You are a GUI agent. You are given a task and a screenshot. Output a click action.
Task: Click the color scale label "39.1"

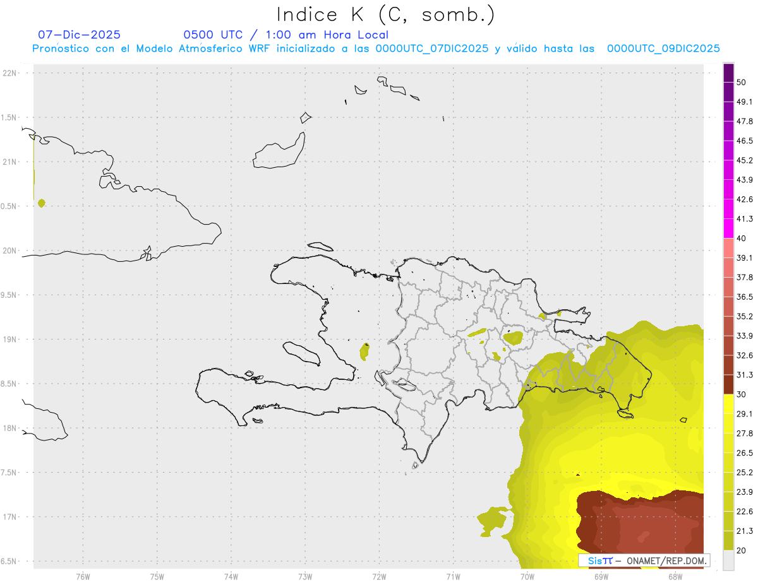click(x=745, y=258)
